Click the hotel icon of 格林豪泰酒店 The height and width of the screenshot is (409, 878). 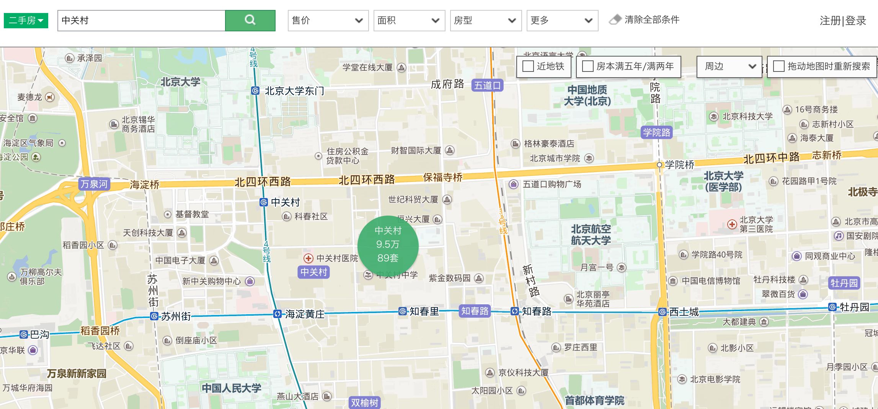pos(516,144)
